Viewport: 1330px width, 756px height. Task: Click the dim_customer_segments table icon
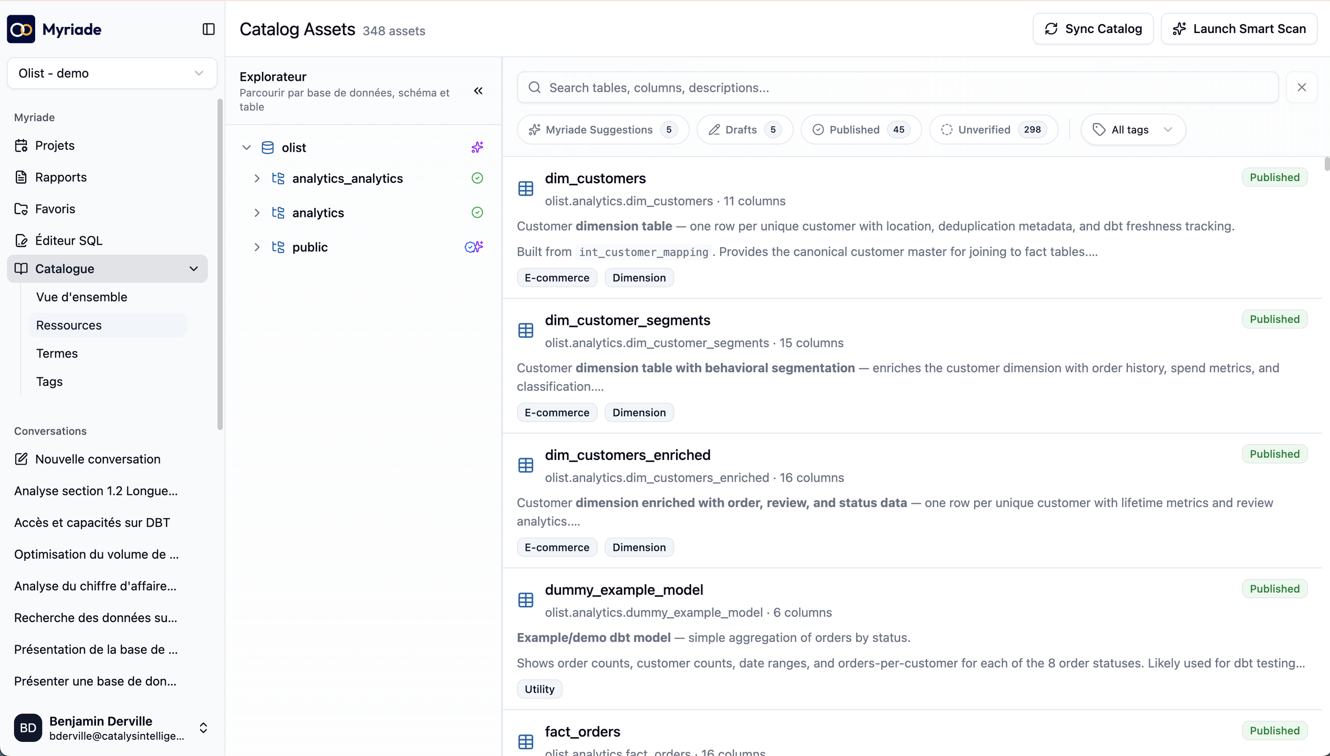click(525, 330)
